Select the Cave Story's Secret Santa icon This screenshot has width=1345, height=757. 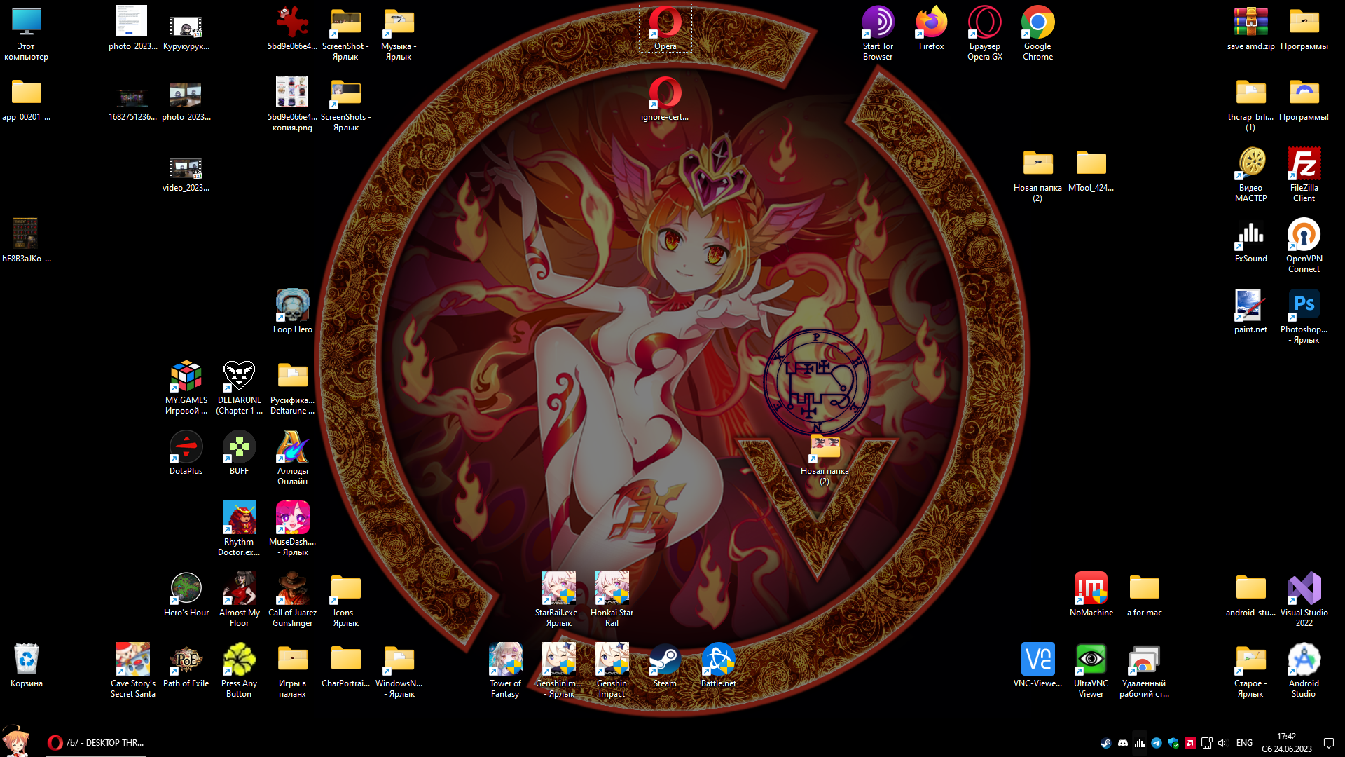point(132,670)
